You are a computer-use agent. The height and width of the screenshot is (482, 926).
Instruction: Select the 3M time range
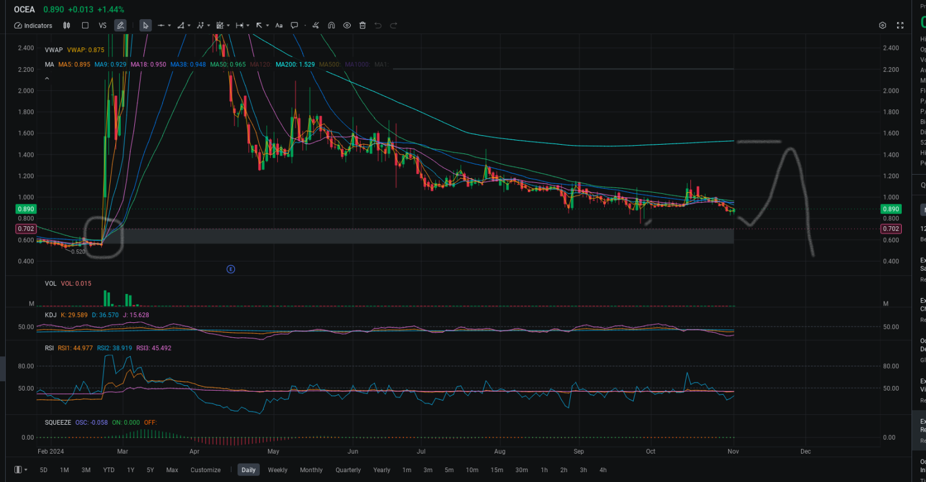coord(86,470)
